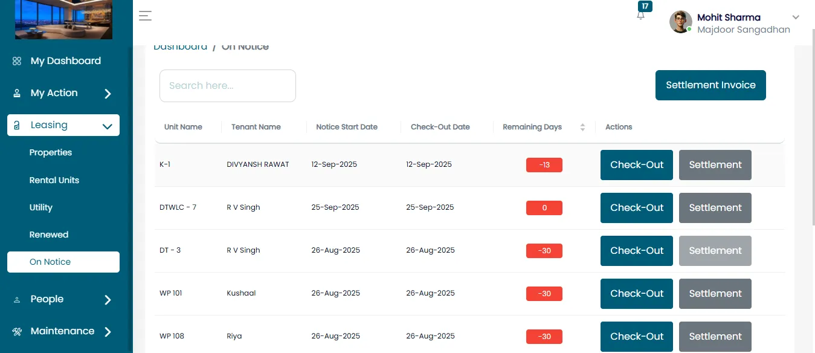The height and width of the screenshot is (353, 815).
Task: Open notifications bell with 17 badge
Action: (x=641, y=15)
